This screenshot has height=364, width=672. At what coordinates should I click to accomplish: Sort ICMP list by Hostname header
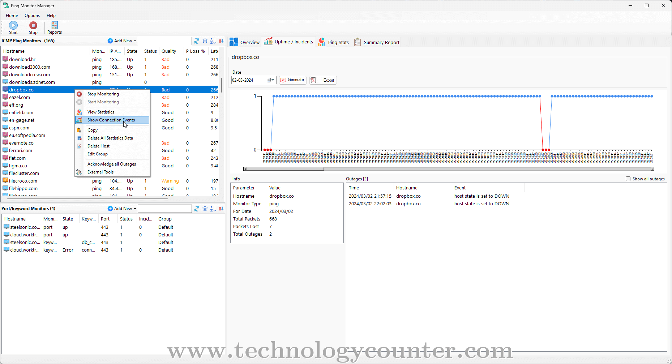45,51
